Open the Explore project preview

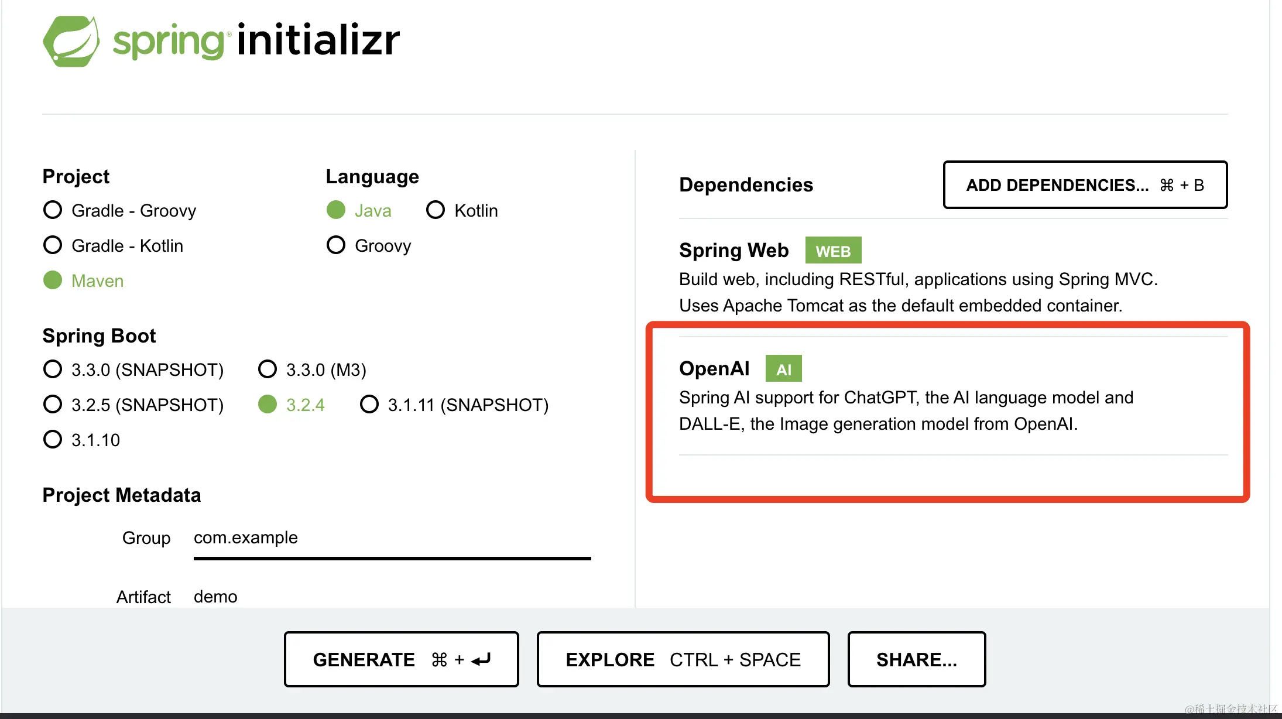[x=683, y=659]
